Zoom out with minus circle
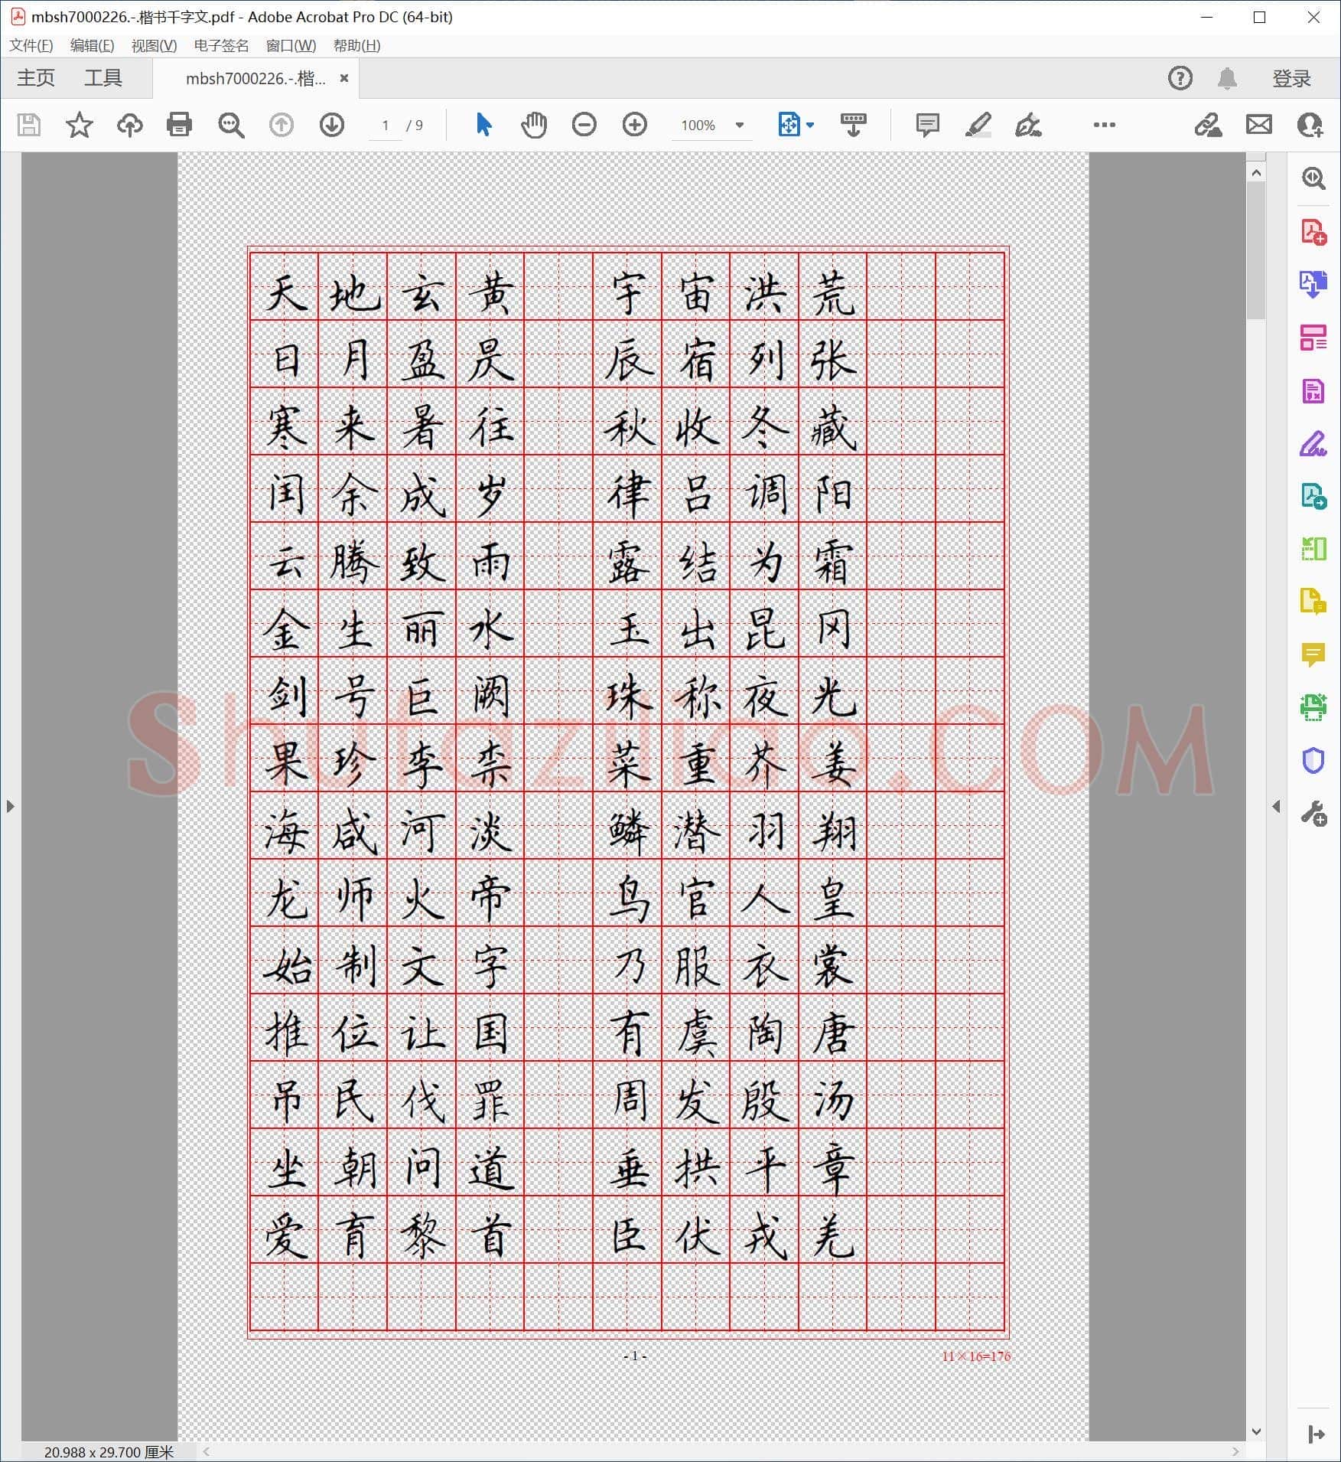 coord(584,125)
